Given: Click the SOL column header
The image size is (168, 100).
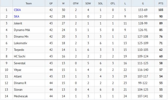Looking at the screenshot, I should click(x=100, y=3).
